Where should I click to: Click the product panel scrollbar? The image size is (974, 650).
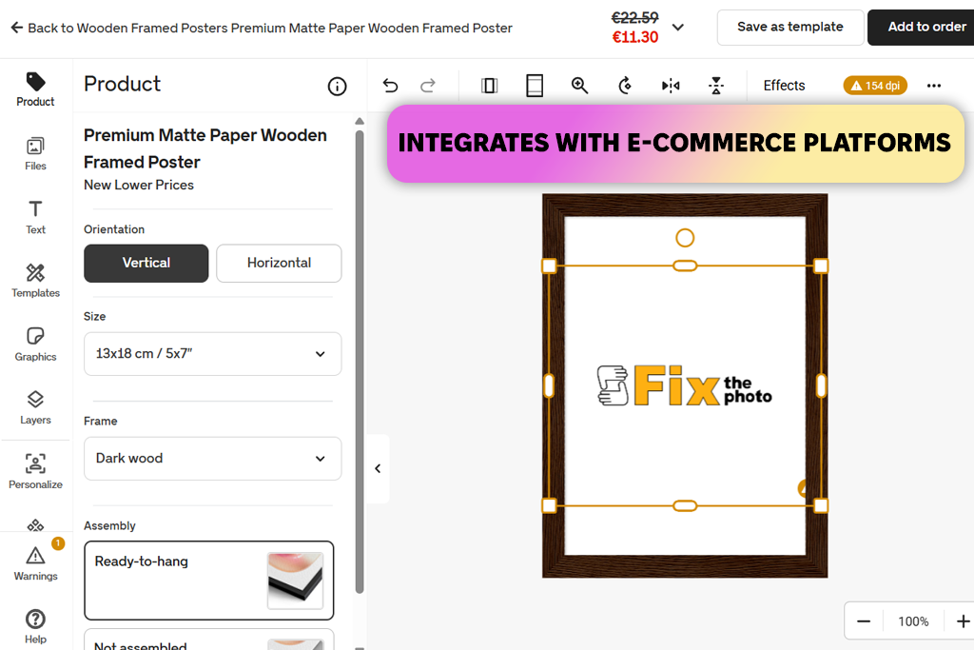(359, 362)
